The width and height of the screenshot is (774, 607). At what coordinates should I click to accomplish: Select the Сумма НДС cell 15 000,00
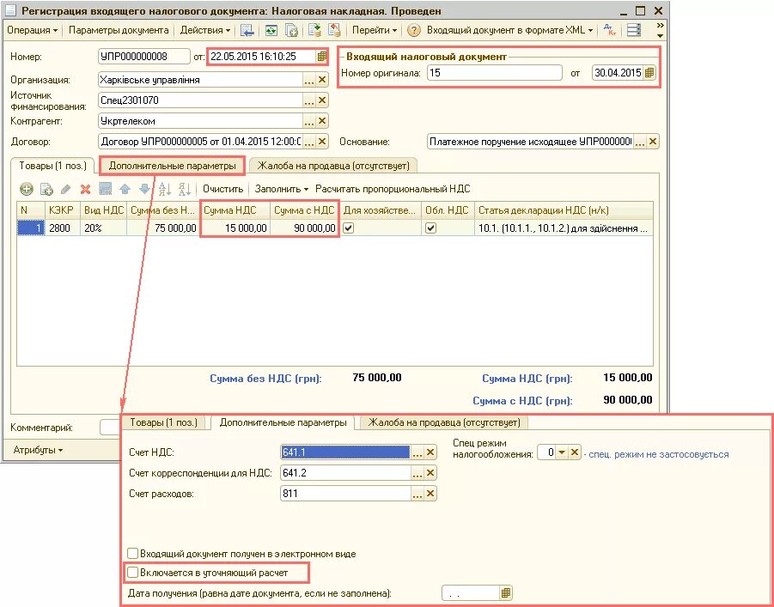235,228
